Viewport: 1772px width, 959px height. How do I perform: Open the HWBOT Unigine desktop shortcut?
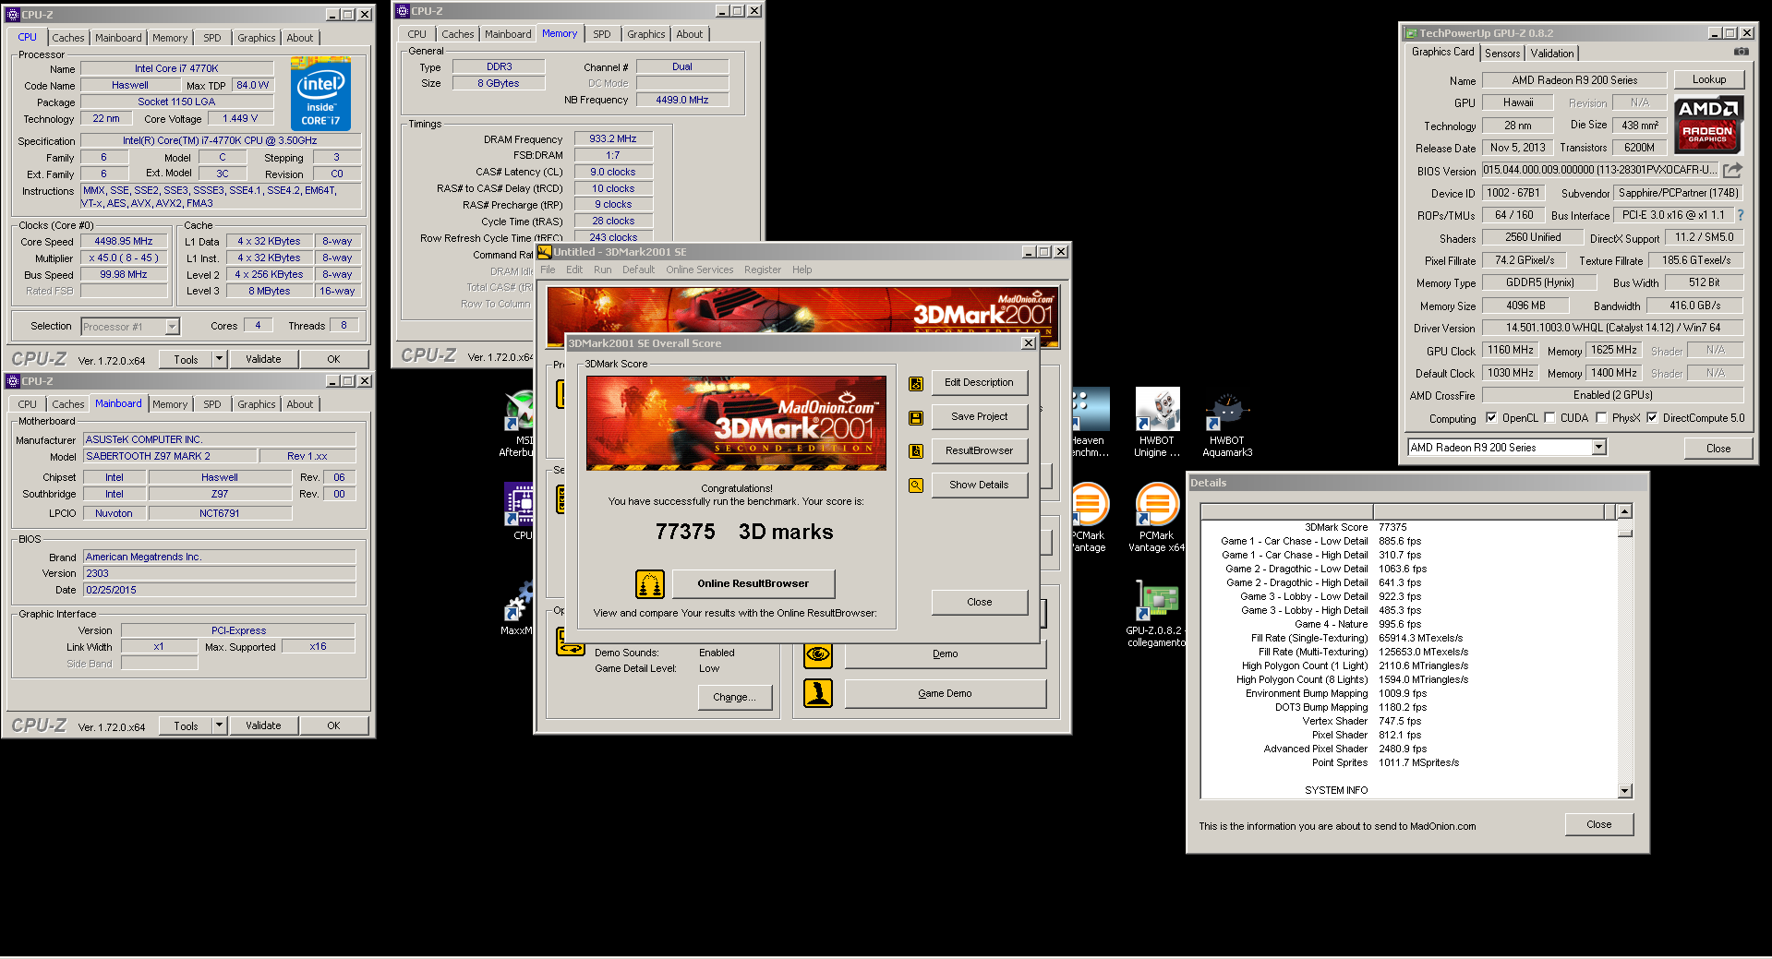point(1157,423)
